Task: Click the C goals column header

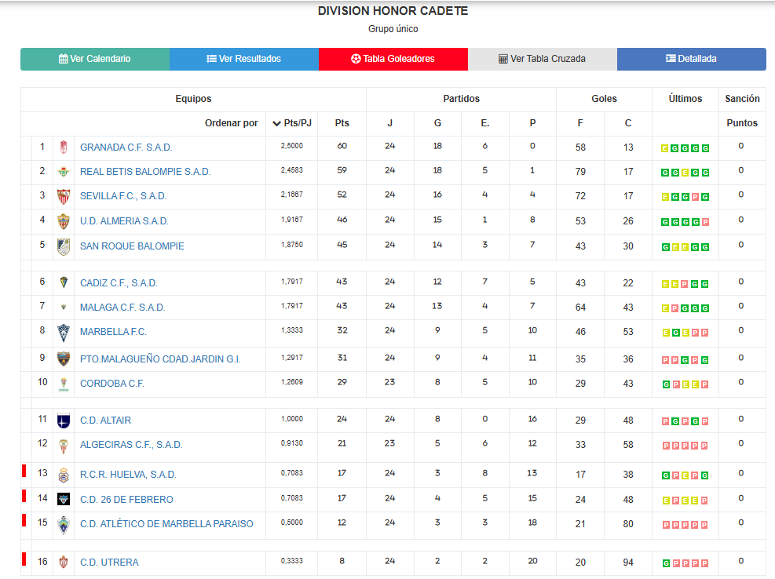Action: (627, 123)
